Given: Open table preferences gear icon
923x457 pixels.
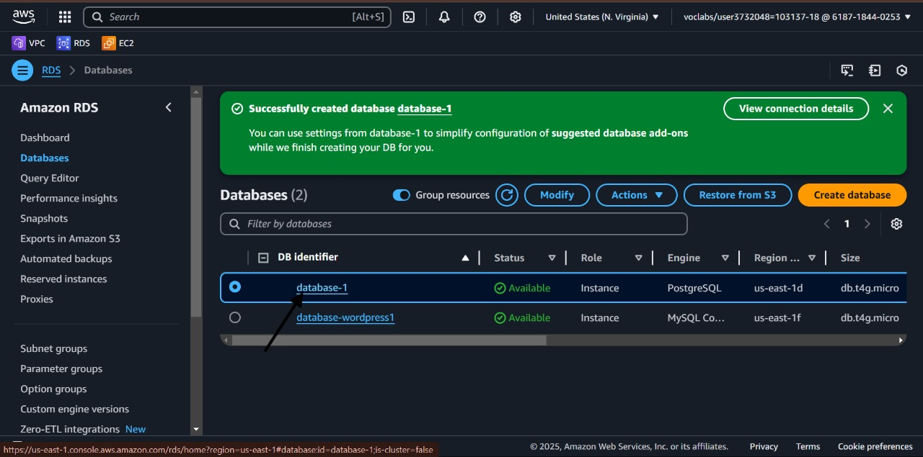Looking at the screenshot, I should (896, 224).
